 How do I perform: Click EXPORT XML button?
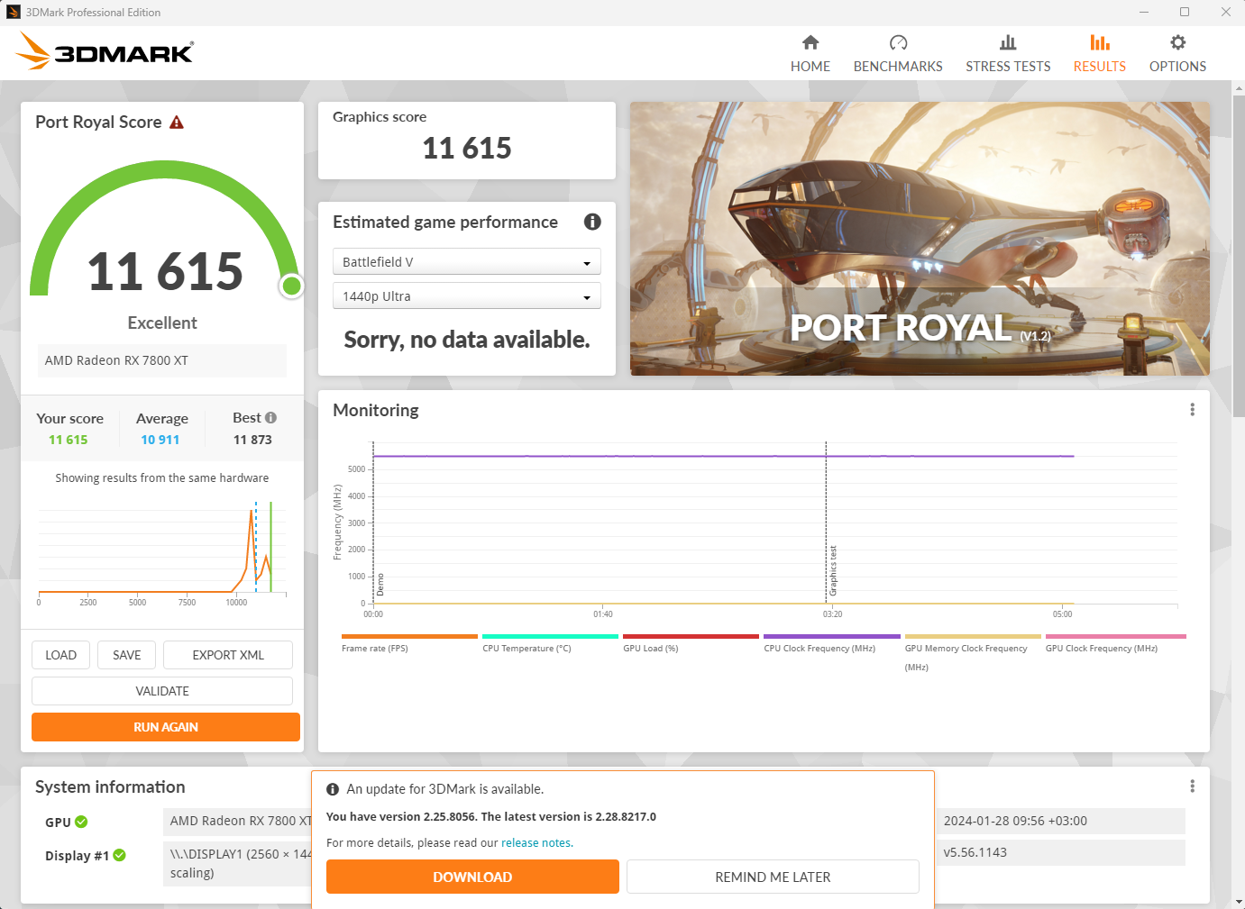(x=228, y=655)
